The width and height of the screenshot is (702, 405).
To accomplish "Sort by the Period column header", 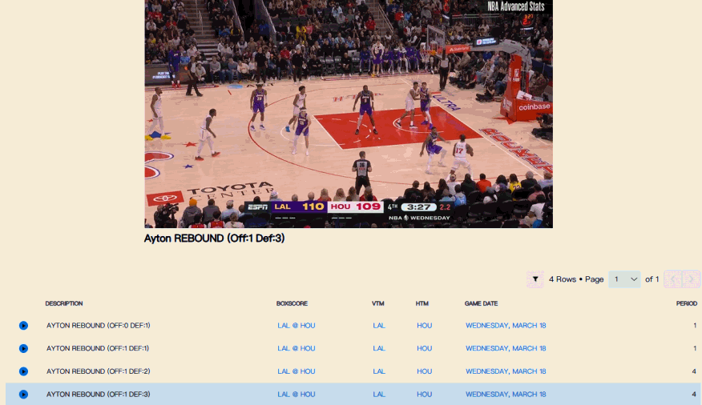I will (x=686, y=303).
